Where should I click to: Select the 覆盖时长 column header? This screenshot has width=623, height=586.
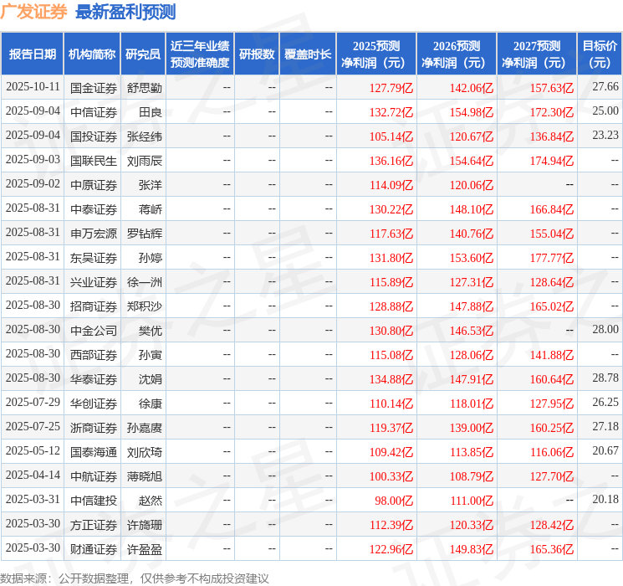pyautogui.click(x=308, y=54)
